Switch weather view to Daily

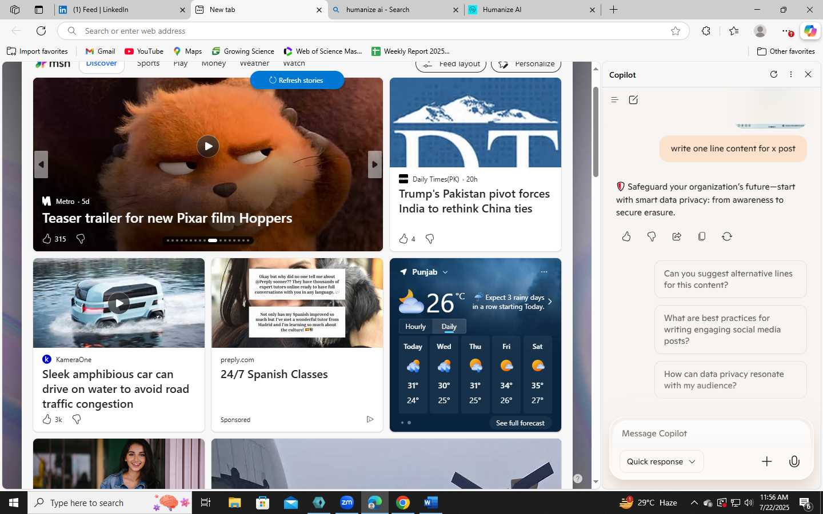pos(449,327)
